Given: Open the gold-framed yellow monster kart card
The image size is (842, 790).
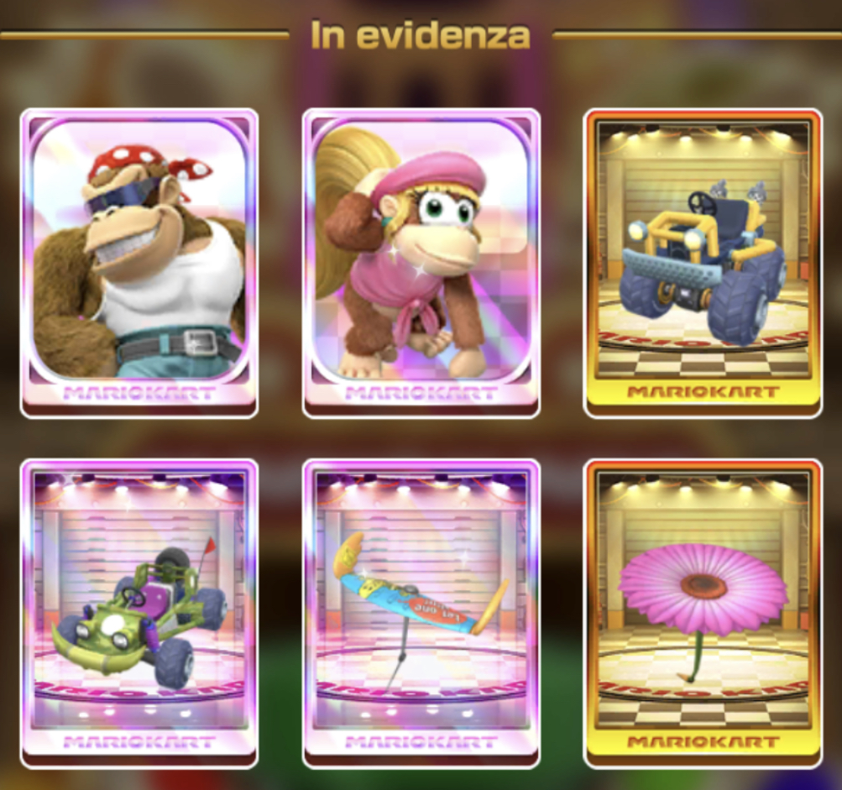Looking at the screenshot, I should (x=703, y=263).
